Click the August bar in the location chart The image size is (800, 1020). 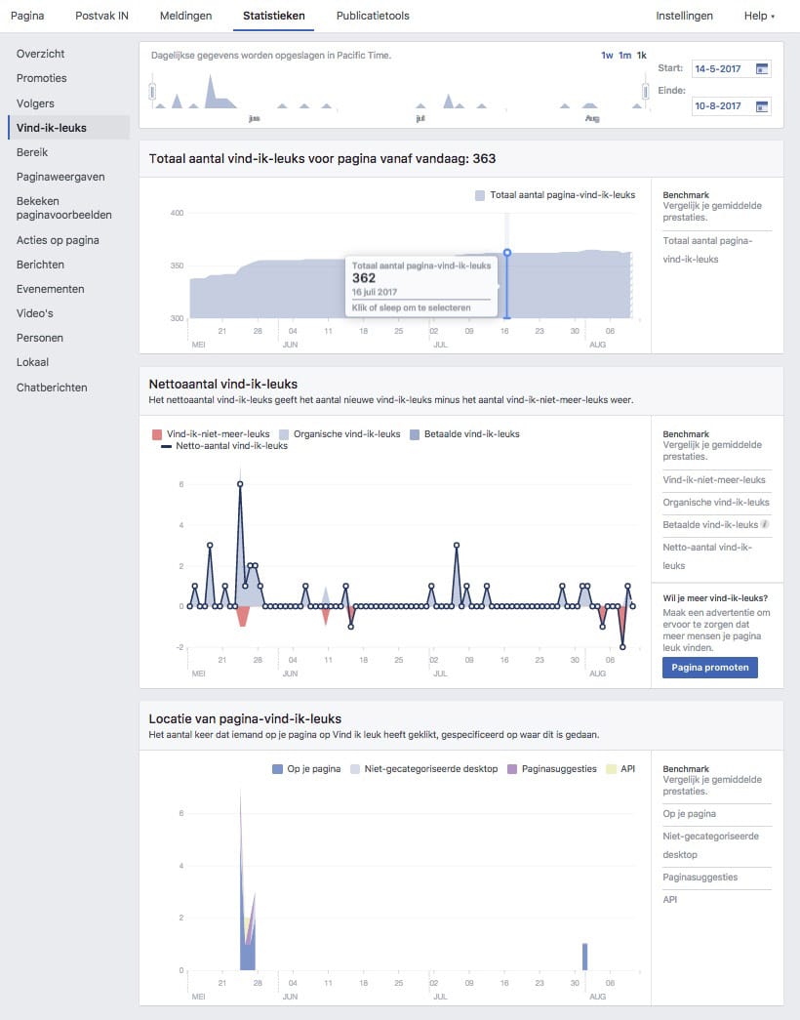(584, 957)
